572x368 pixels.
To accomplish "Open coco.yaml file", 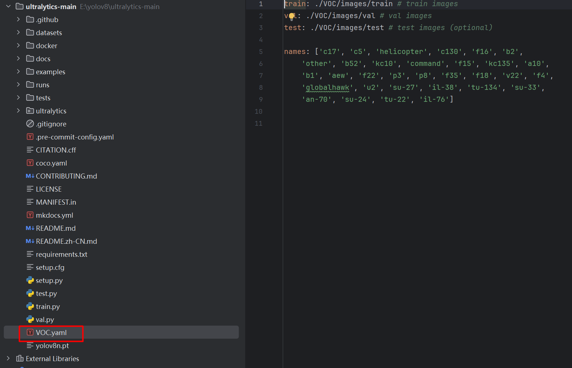I will click(x=52, y=163).
